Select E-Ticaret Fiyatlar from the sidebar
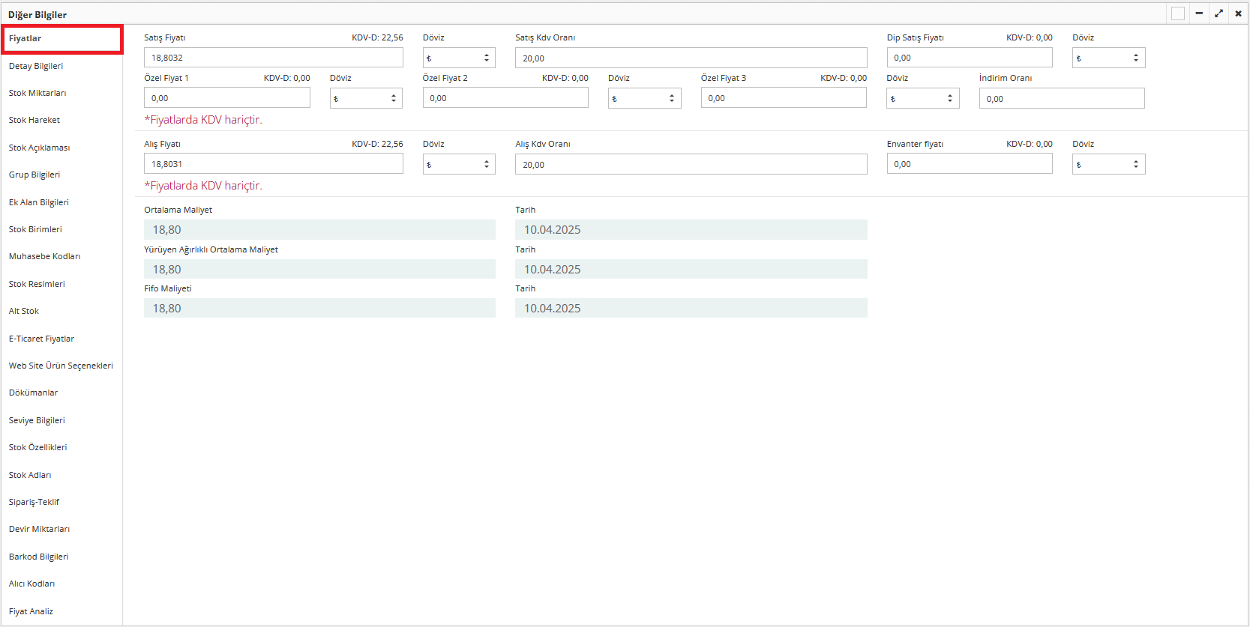 [x=41, y=339]
